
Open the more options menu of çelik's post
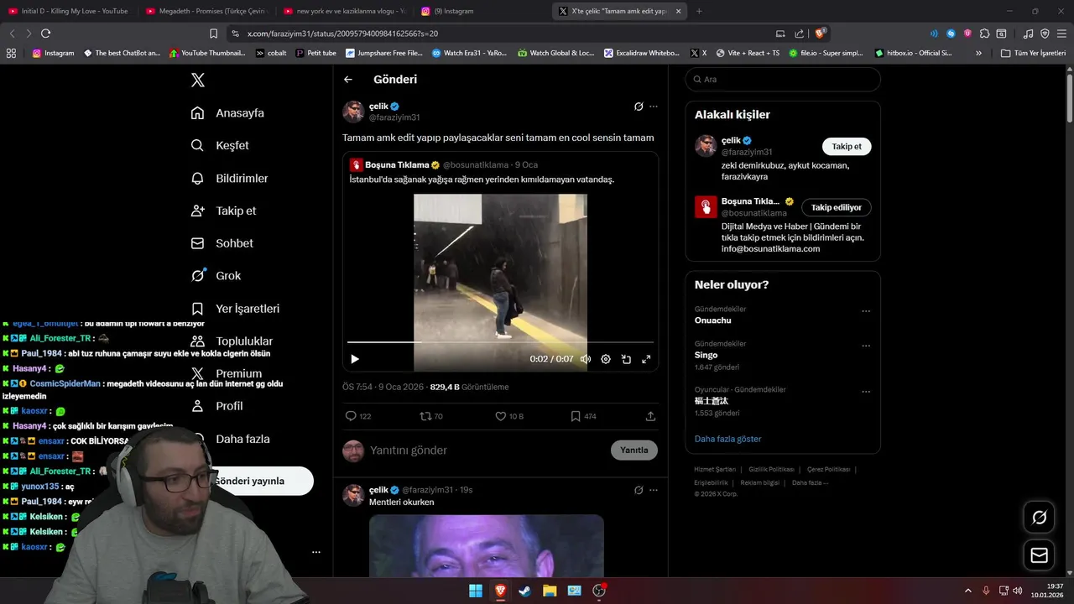[654, 107]
